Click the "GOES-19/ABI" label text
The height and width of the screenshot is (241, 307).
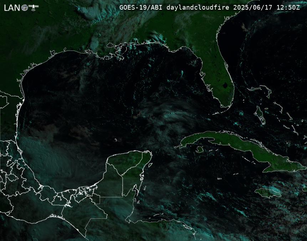[141, 7]
